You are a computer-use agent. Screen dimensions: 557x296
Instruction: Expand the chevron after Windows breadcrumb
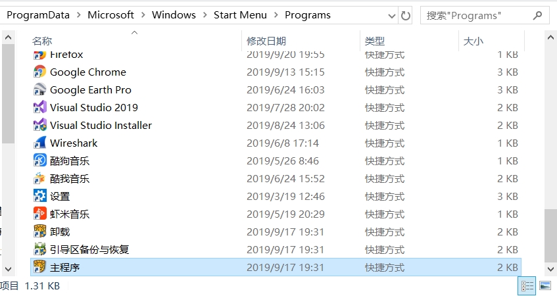[205, 15]
